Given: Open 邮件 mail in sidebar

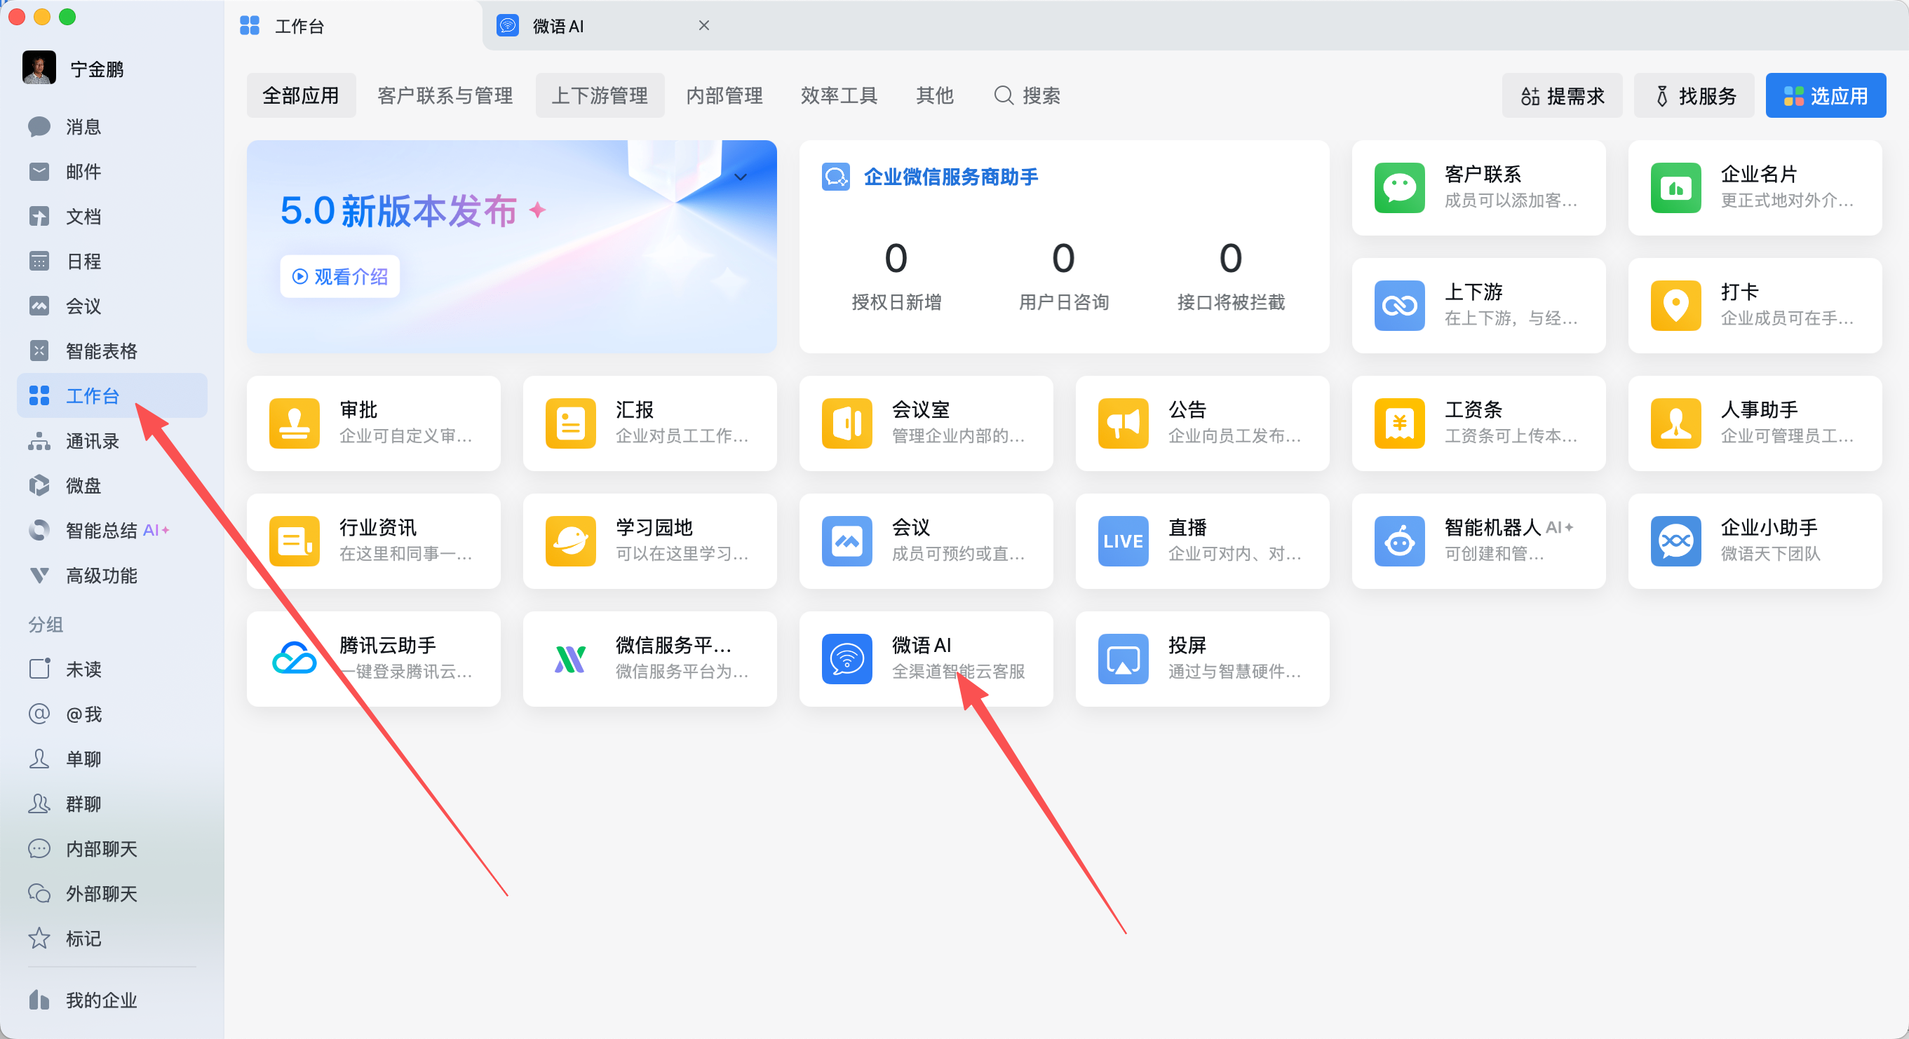Looking at the screenshot, I should click(x=112, y=172).
